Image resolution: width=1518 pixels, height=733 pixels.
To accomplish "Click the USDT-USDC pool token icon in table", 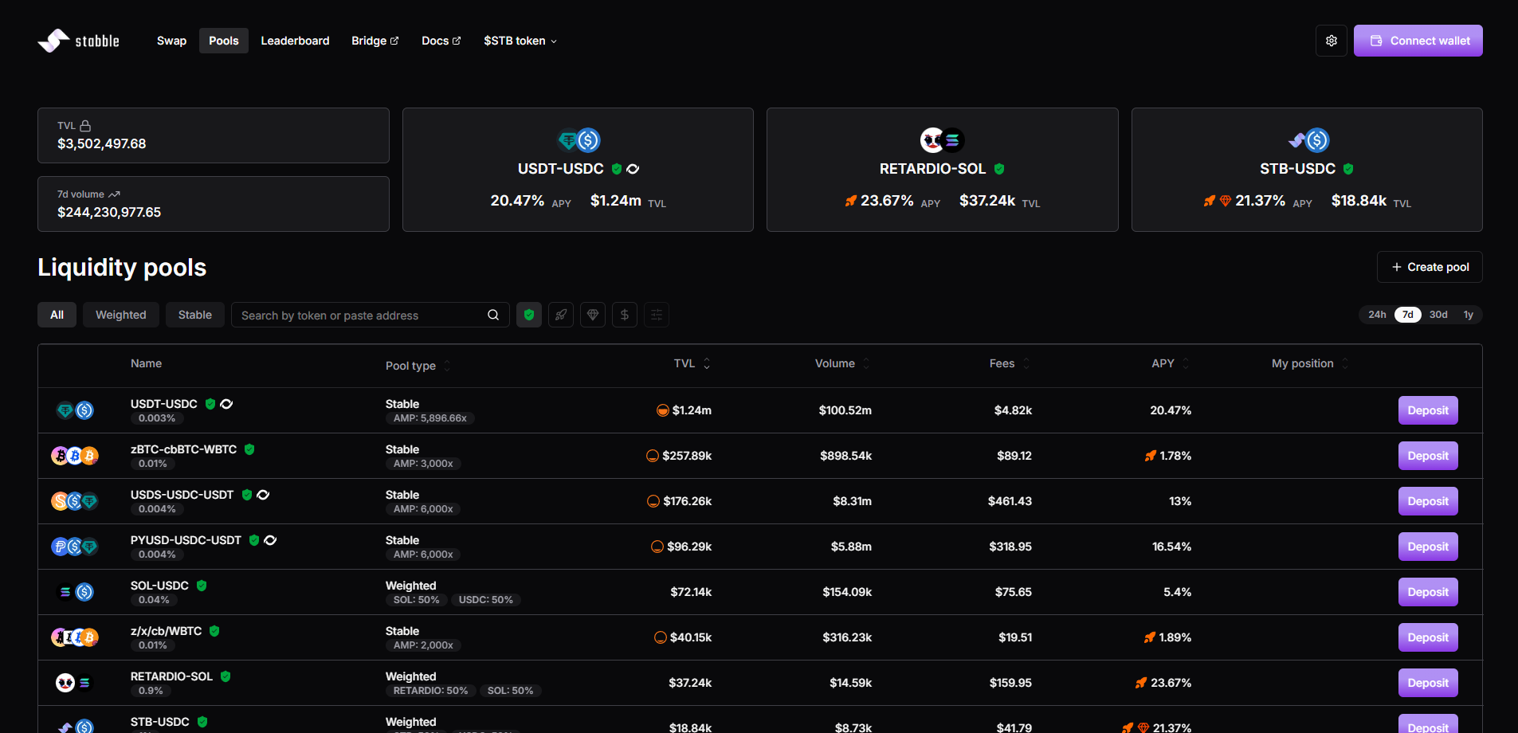I will 75,410.
